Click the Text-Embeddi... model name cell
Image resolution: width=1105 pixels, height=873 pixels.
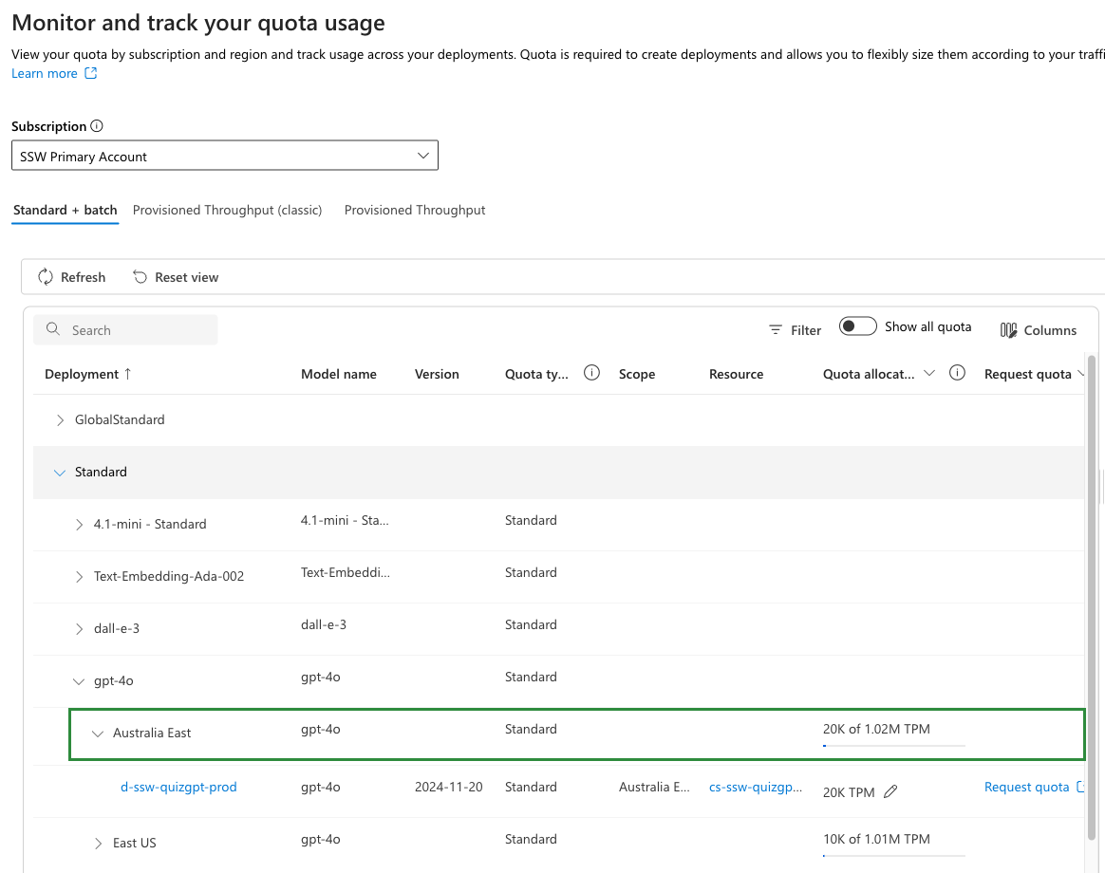tap(346, 573)
